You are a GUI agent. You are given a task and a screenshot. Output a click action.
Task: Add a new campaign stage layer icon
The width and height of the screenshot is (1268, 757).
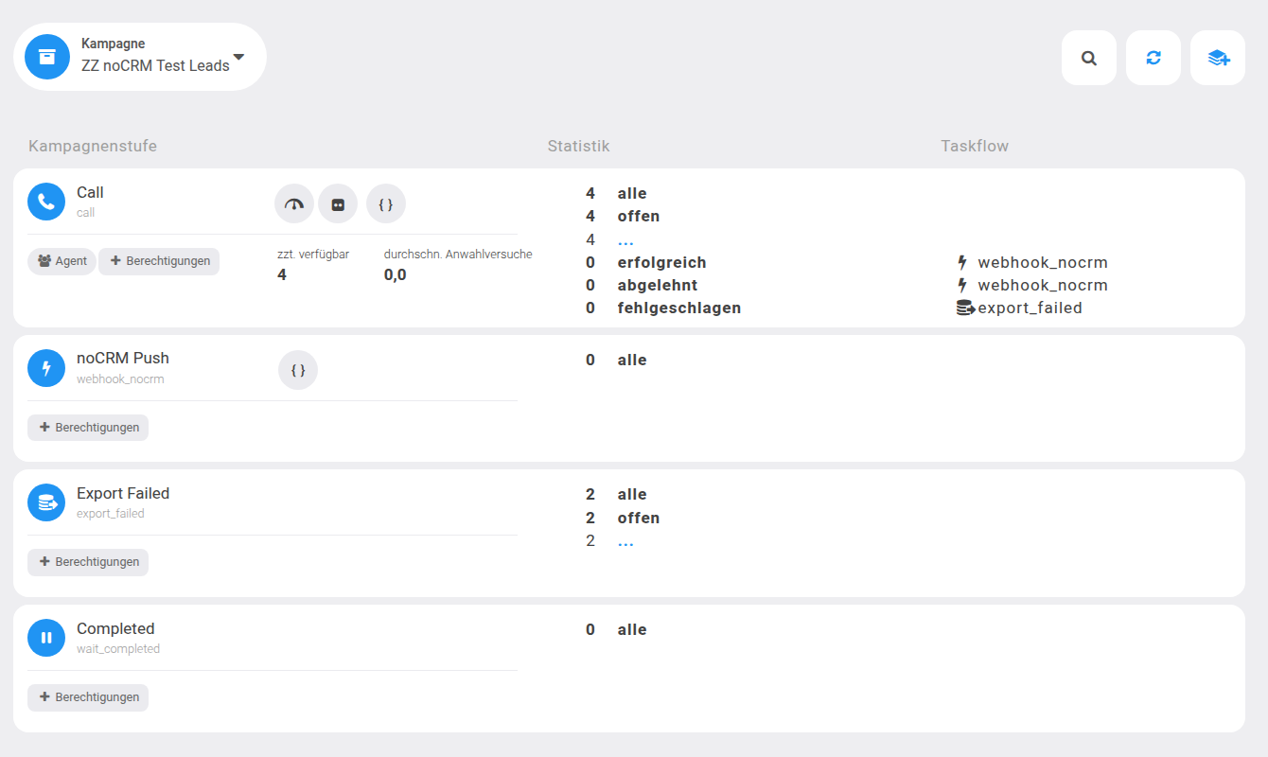[x=1218, y=58]
